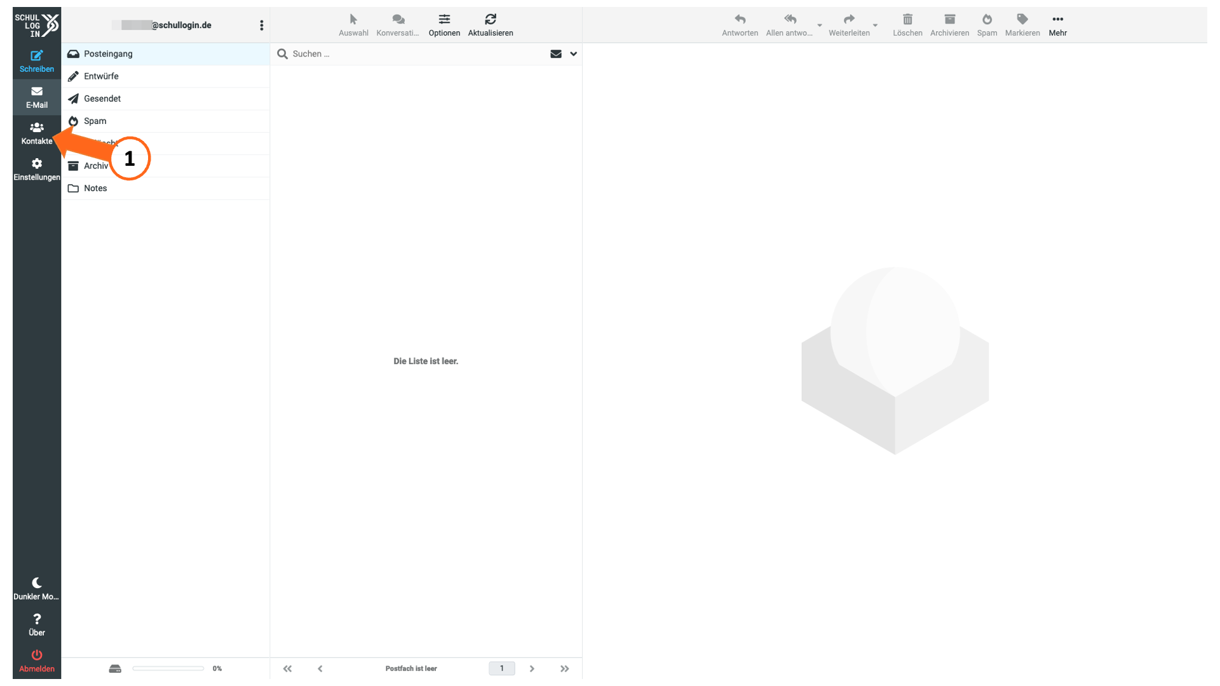This screenshot has height=686, width=1220.
Task: Toggle unread filter envelope icon
Action: point(556,54)
